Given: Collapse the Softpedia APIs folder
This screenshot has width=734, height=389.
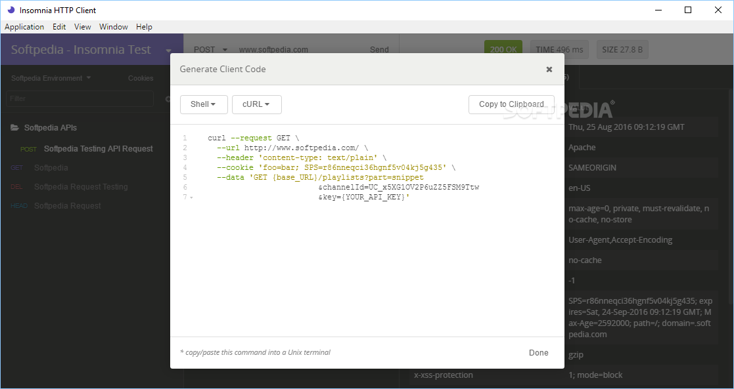Looking at the screenshot, I should 44,128.
